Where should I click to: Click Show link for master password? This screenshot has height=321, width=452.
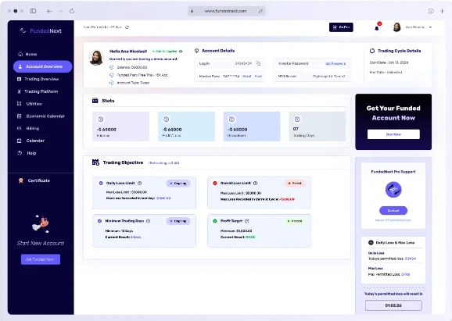click(258, 77)
